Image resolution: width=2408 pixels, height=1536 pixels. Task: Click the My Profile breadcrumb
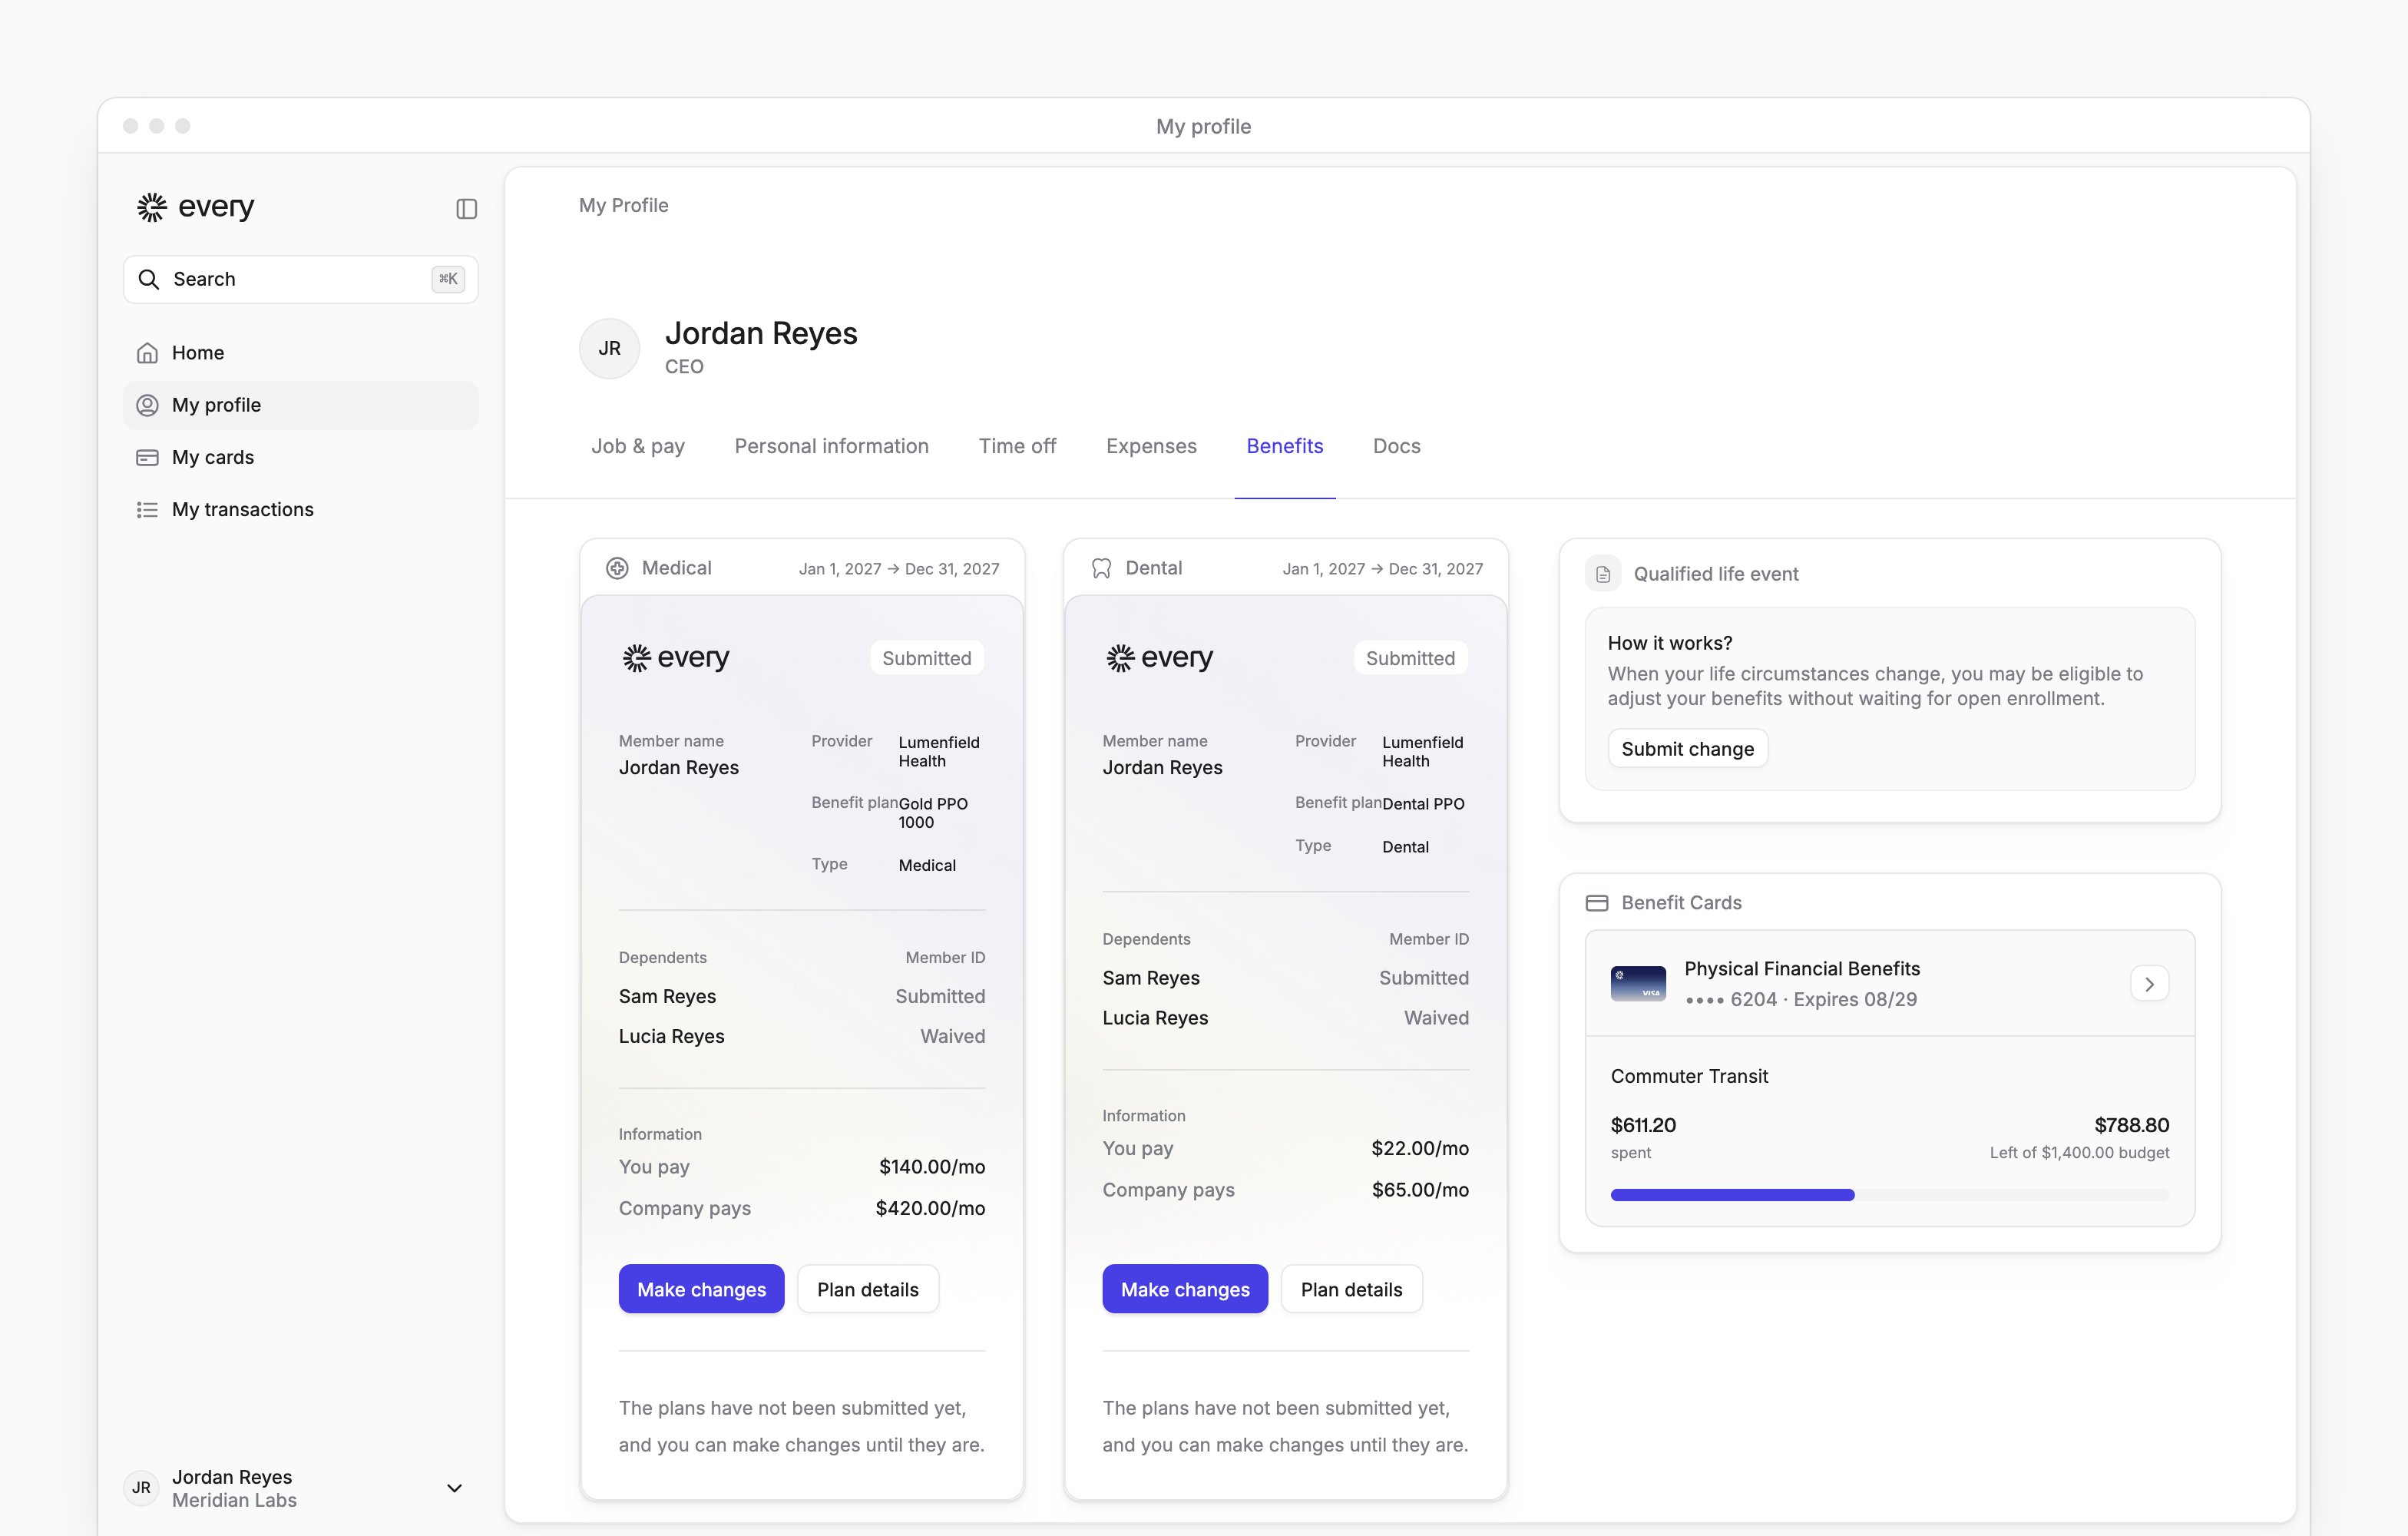623,205
